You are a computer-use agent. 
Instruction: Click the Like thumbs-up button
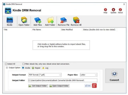click(88, 86)
